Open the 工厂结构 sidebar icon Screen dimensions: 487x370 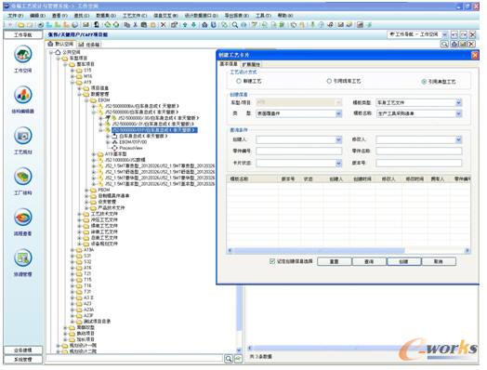pyautogui.click(x=23, y=176)
